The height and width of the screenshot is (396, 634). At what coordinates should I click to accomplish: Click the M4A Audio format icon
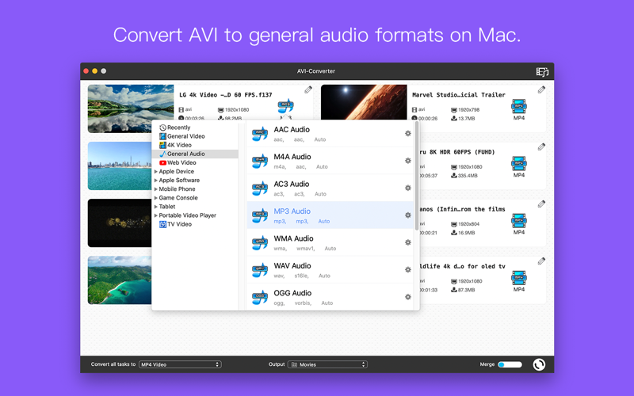[260, 161]
